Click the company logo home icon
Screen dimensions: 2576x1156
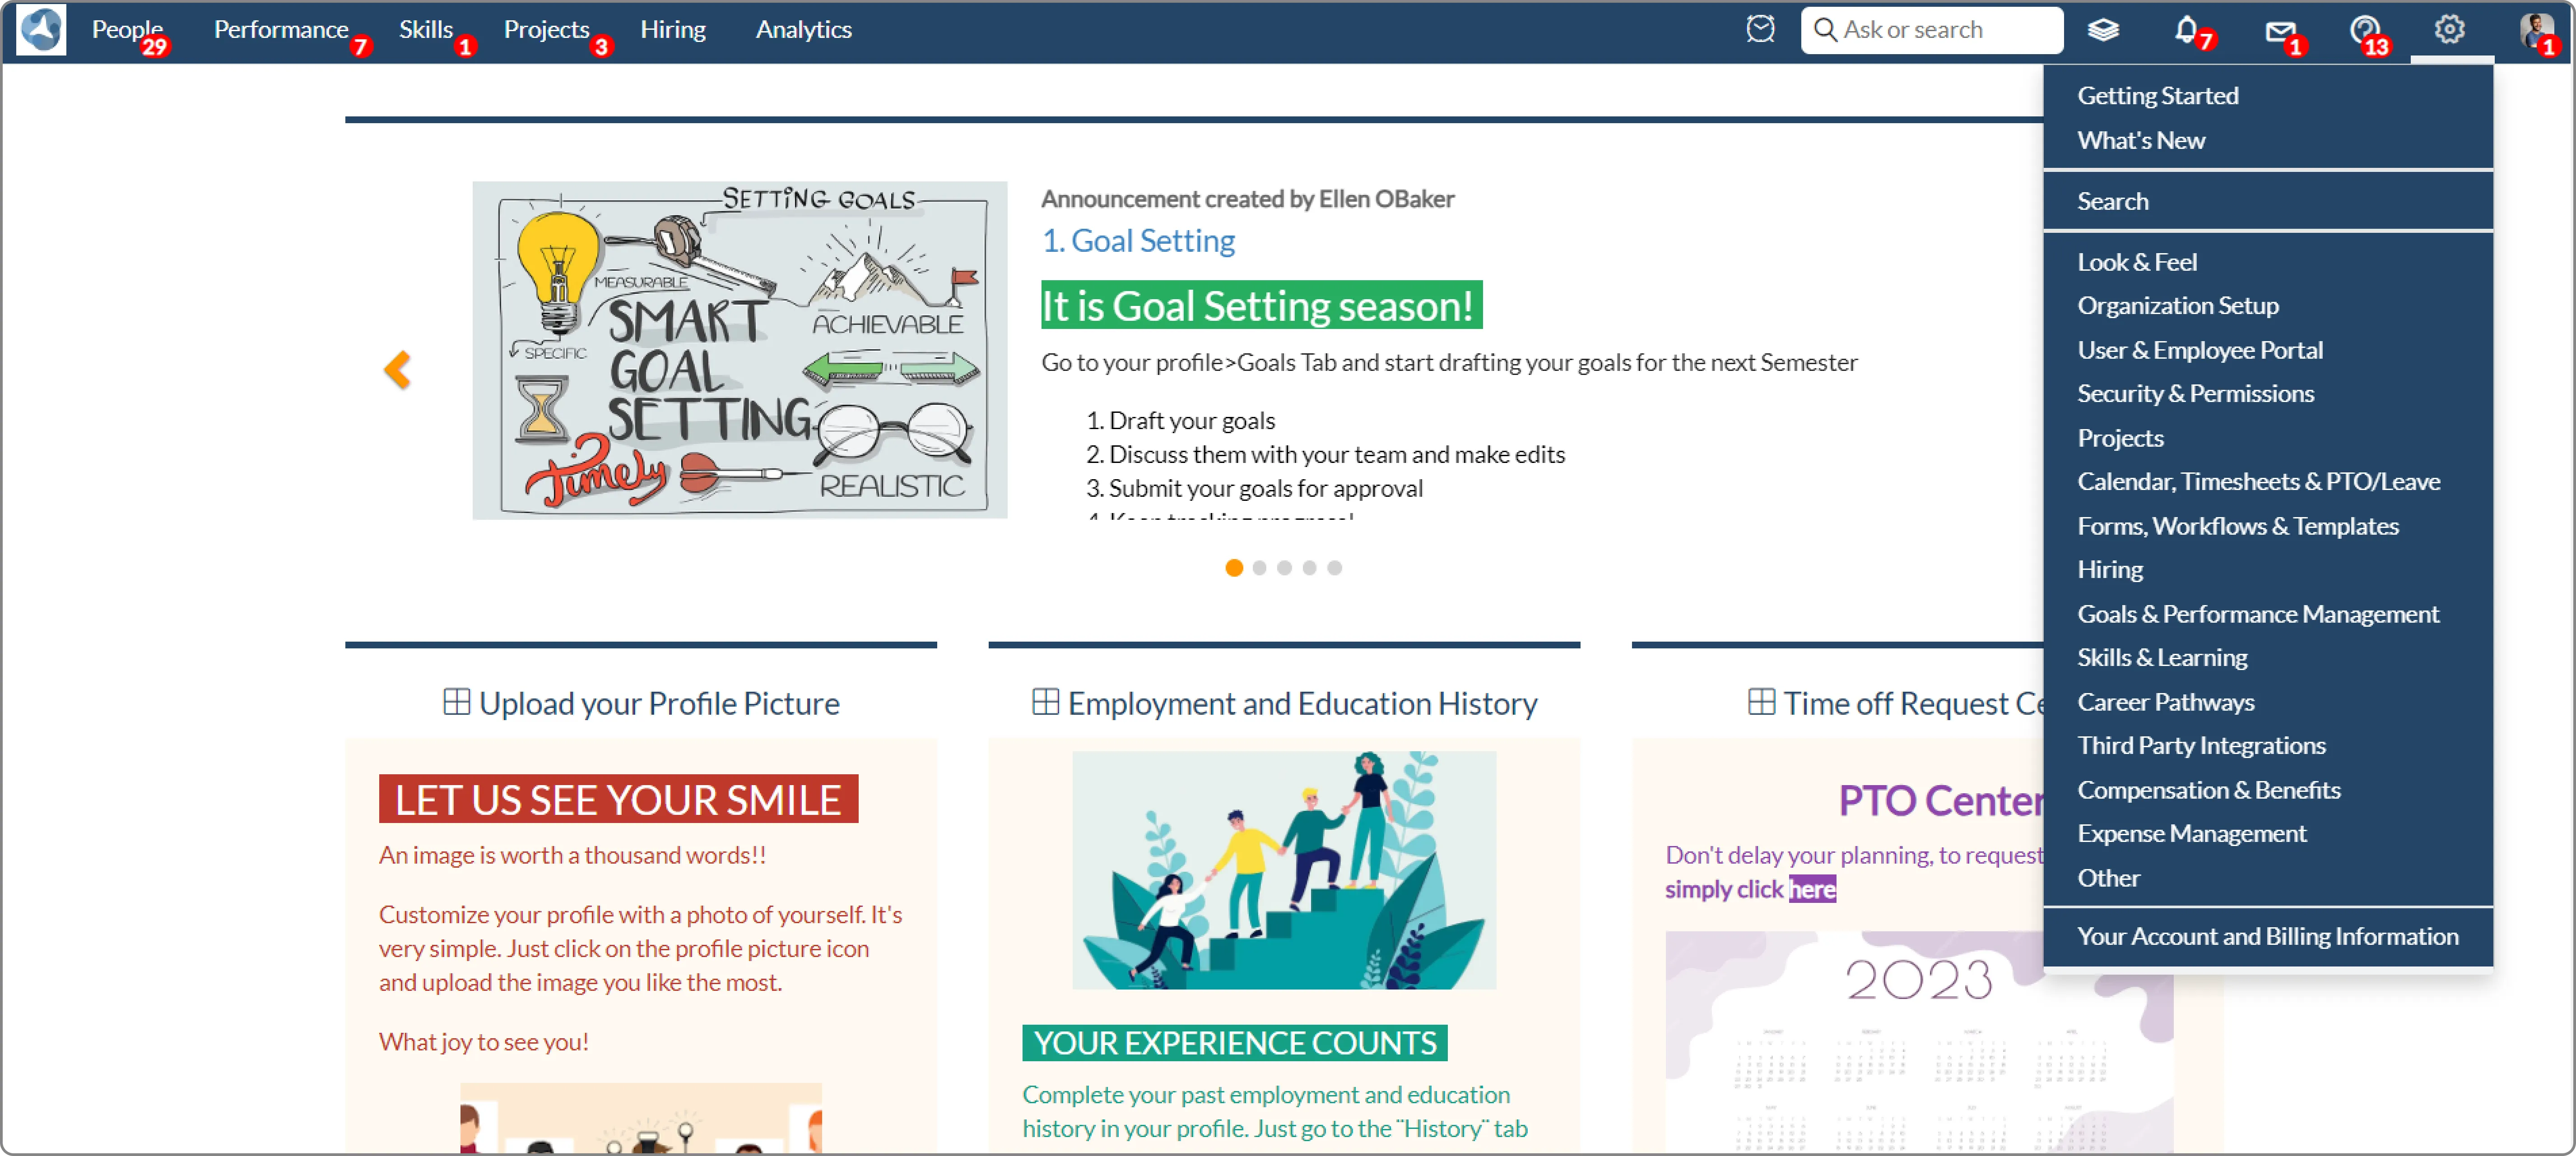click(x=41, y=30)
